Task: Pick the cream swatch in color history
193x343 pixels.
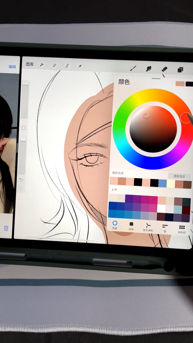Action: point(171,184)
